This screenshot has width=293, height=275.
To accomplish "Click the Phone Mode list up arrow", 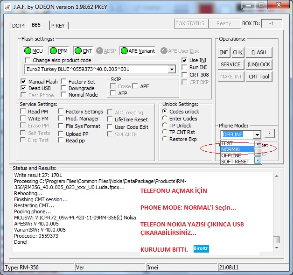I will (x=258, y=144).
